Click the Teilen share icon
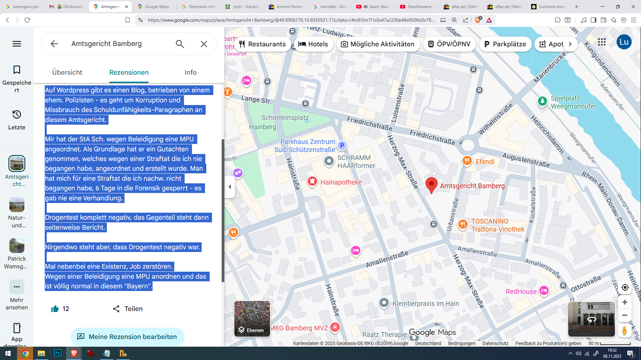This screenshot has width=641, height=360. point(116,309)
